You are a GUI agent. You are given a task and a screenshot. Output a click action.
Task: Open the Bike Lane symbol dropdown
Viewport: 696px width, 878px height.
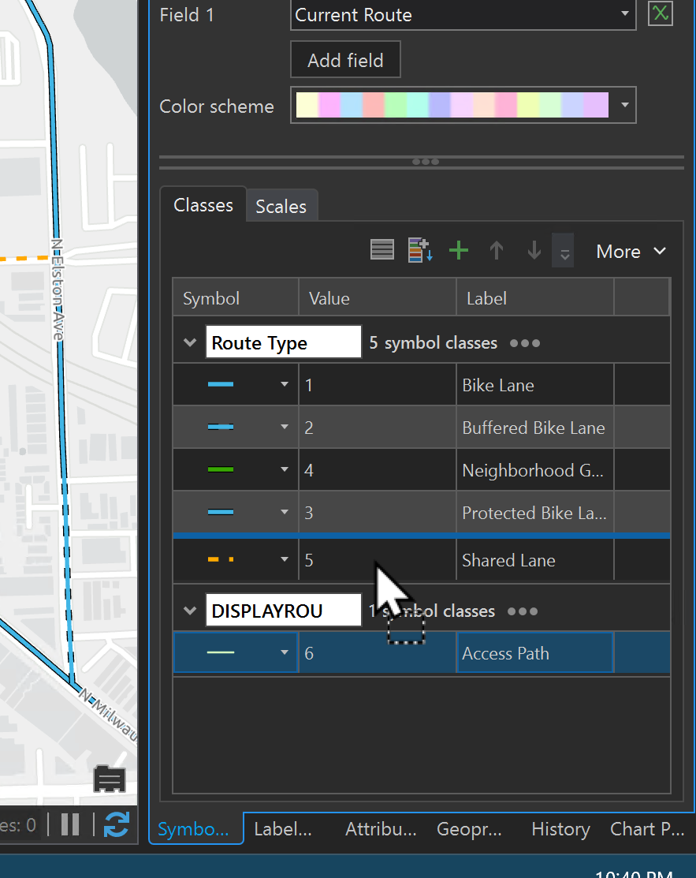284,384
